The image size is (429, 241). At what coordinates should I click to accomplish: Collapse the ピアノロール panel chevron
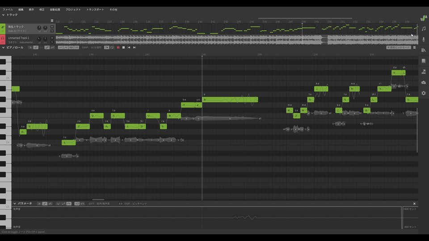click(x=3, y=48)
